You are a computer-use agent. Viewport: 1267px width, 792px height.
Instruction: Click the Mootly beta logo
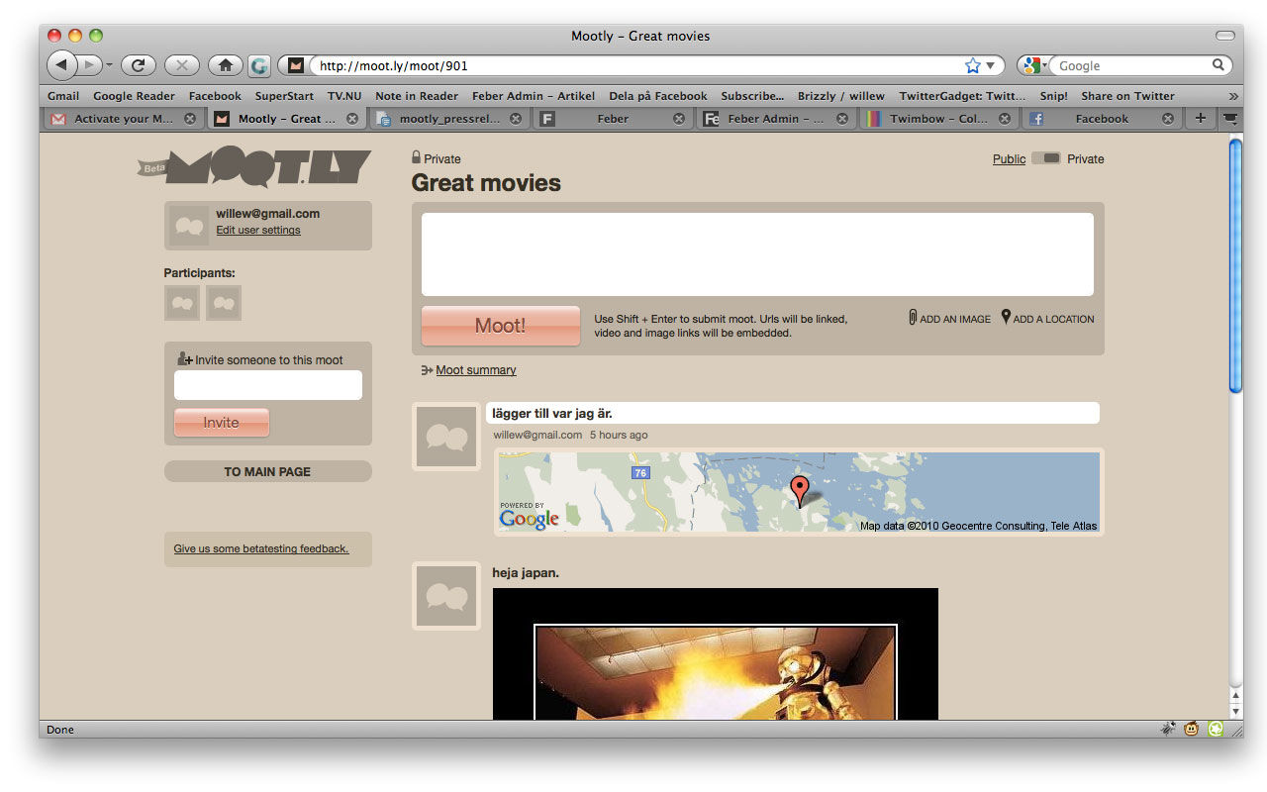(x=255, y=168)
